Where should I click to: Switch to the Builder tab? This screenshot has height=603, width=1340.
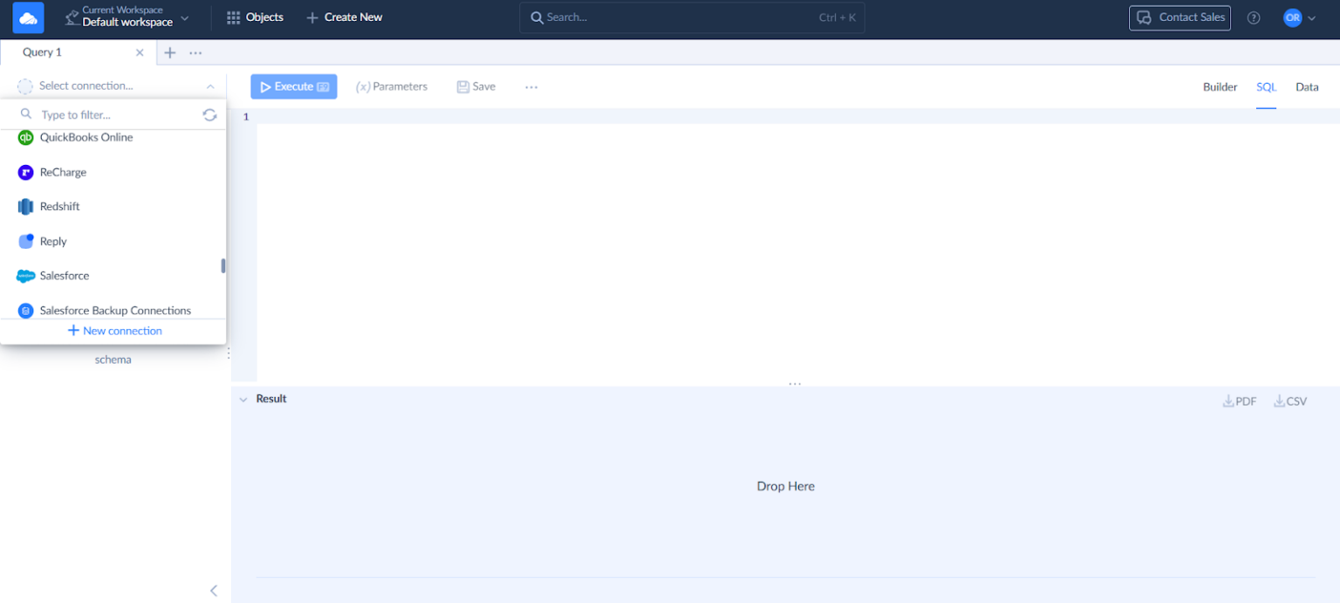(1220, 86)
